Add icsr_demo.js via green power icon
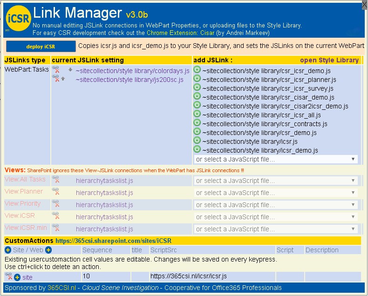368x296 pixels. tap(197, 149)
